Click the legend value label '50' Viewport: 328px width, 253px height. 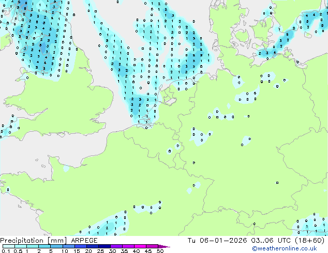point(160,251)
